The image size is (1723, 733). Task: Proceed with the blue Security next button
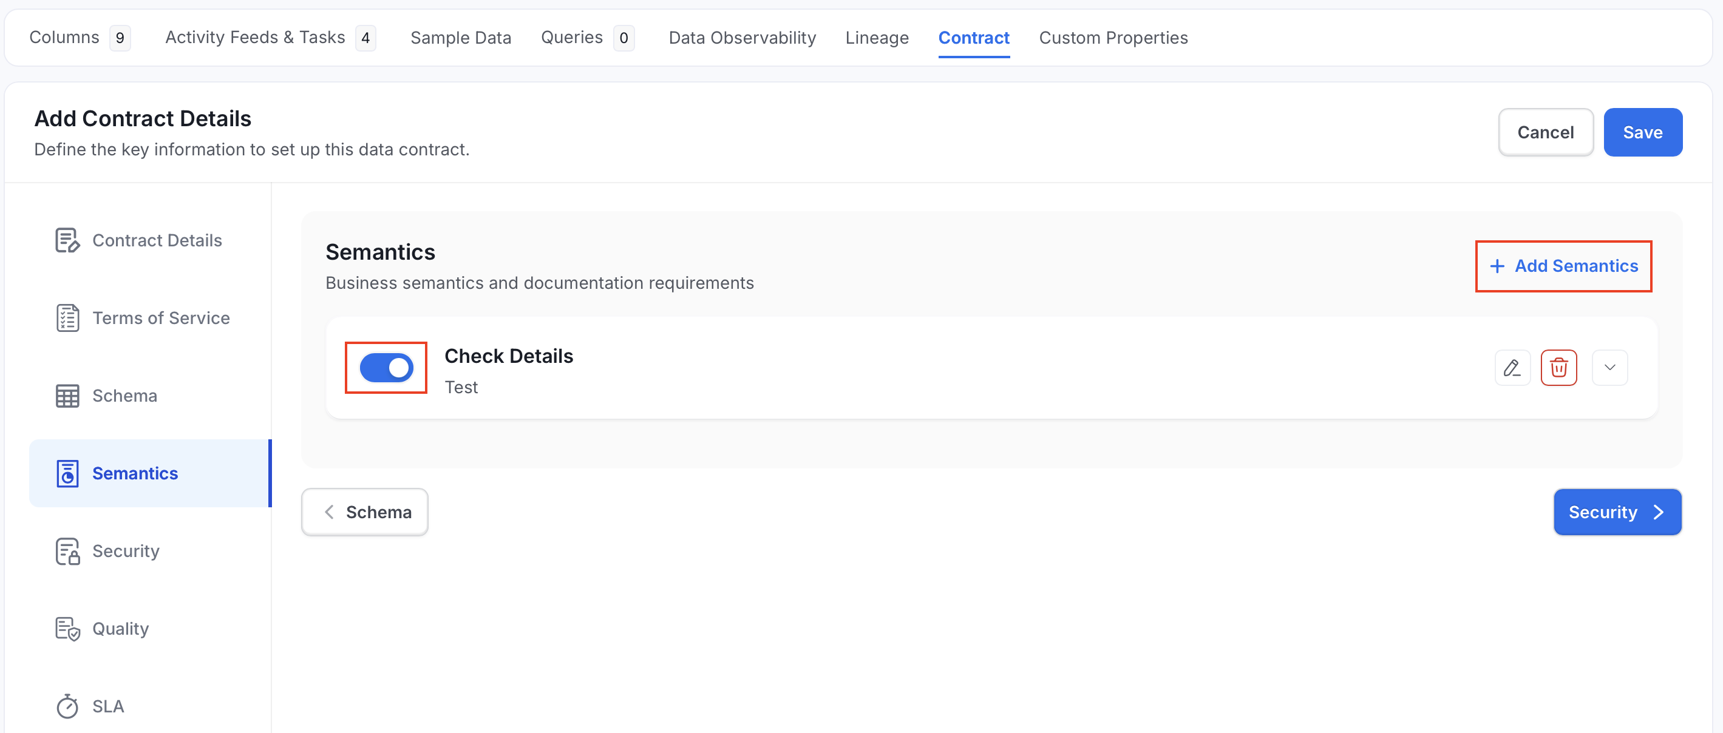coord(1617,512)
